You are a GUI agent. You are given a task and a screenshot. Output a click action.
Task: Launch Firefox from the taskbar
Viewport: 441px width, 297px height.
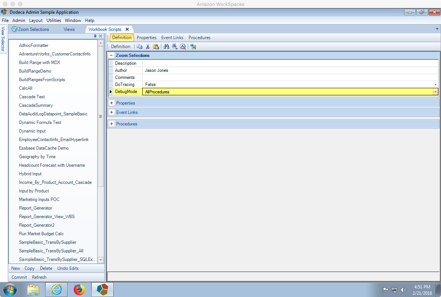click(79, 290)
